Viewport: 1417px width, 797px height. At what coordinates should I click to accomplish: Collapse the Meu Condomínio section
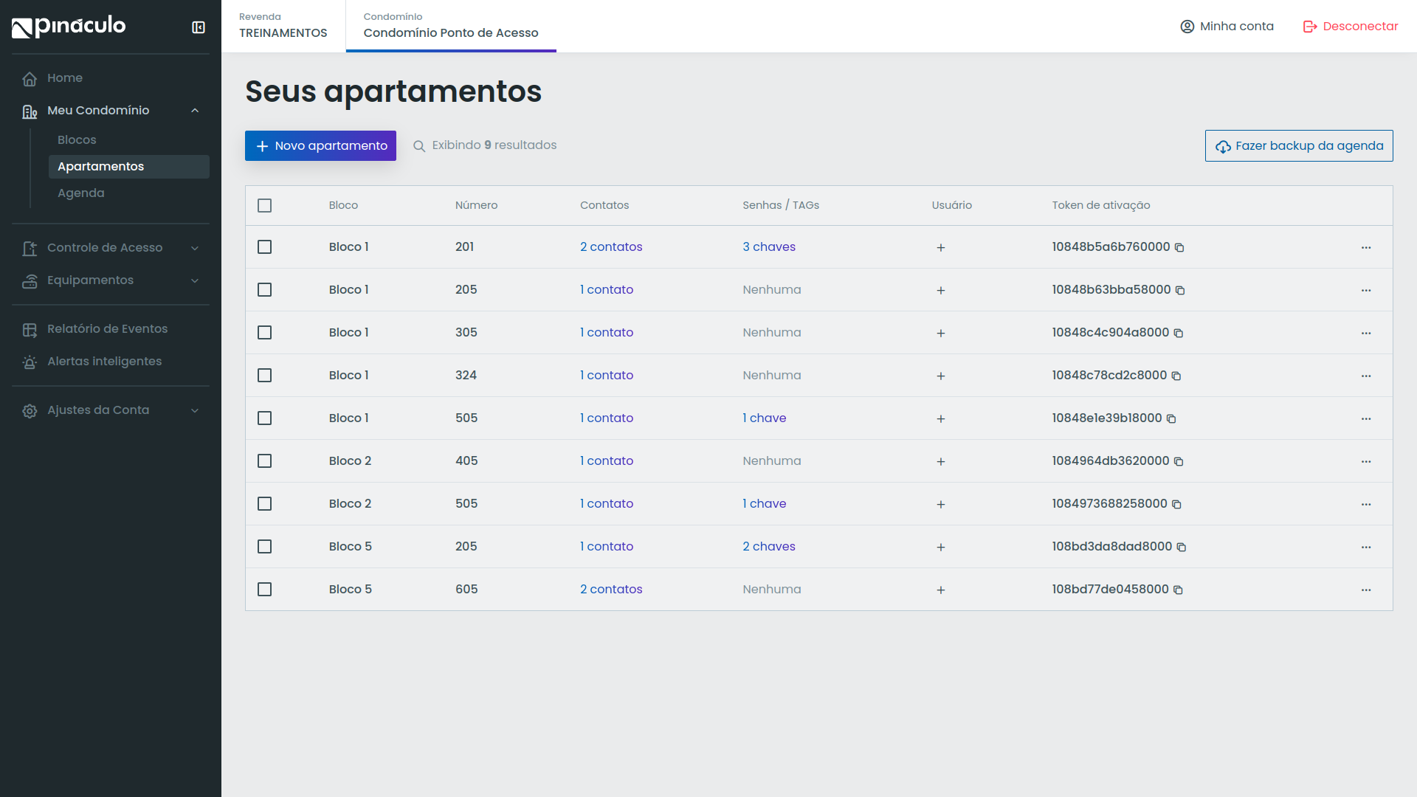pyautogui.click(x=195, y=110)
